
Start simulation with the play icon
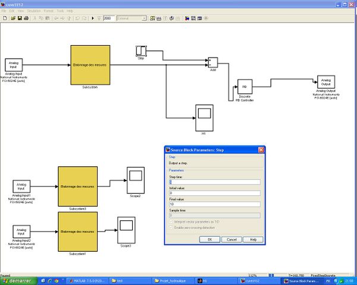[x=93, y=18]
